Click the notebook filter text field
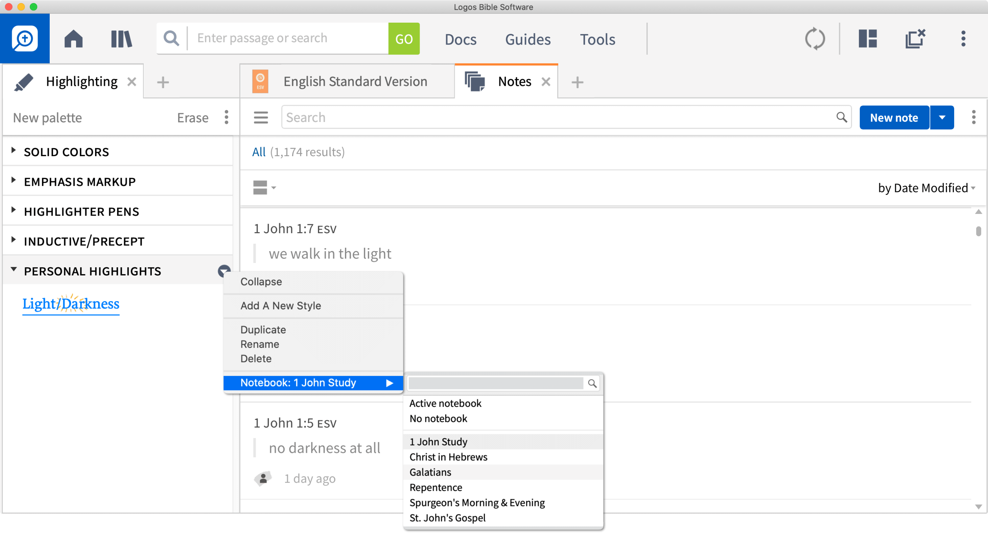The width and height of the screenshot is (988, 533). (x=496, y=384)
